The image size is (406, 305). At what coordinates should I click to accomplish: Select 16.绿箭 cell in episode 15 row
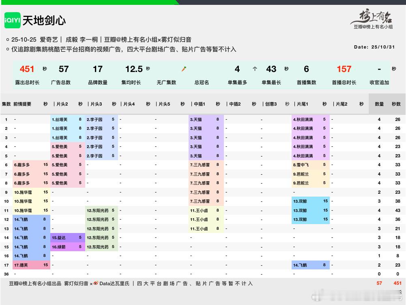pyautogui.click(x=68, y=247)
